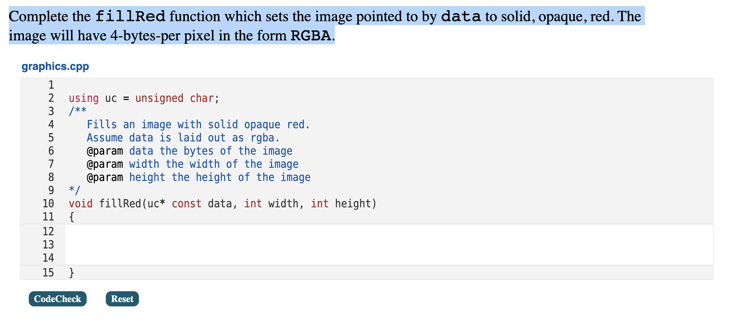Click line number 10
This screenshot has height=322, width=756.
click(48, 203)
